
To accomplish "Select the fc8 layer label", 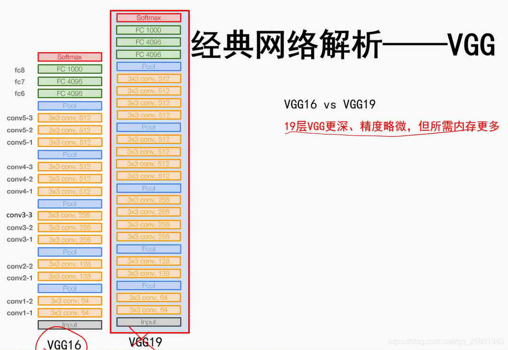I will coord(19,70).
